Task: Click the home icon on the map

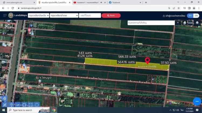Action: pyautogui.click(x=185, y=23)
